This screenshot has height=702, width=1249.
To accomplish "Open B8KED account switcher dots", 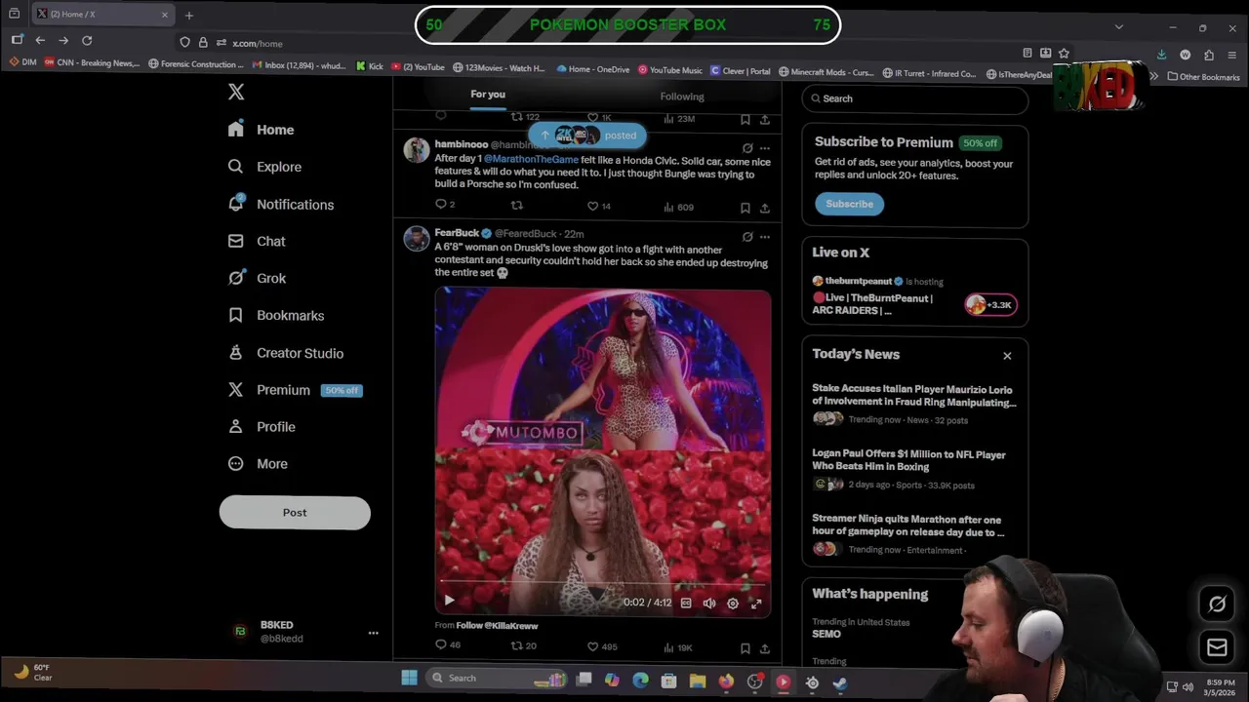I will click(373, 633).
